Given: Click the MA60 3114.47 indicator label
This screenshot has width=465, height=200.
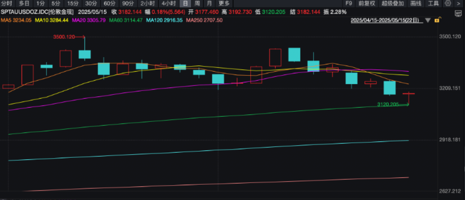Looking at the screenshot, I should 126,20.
